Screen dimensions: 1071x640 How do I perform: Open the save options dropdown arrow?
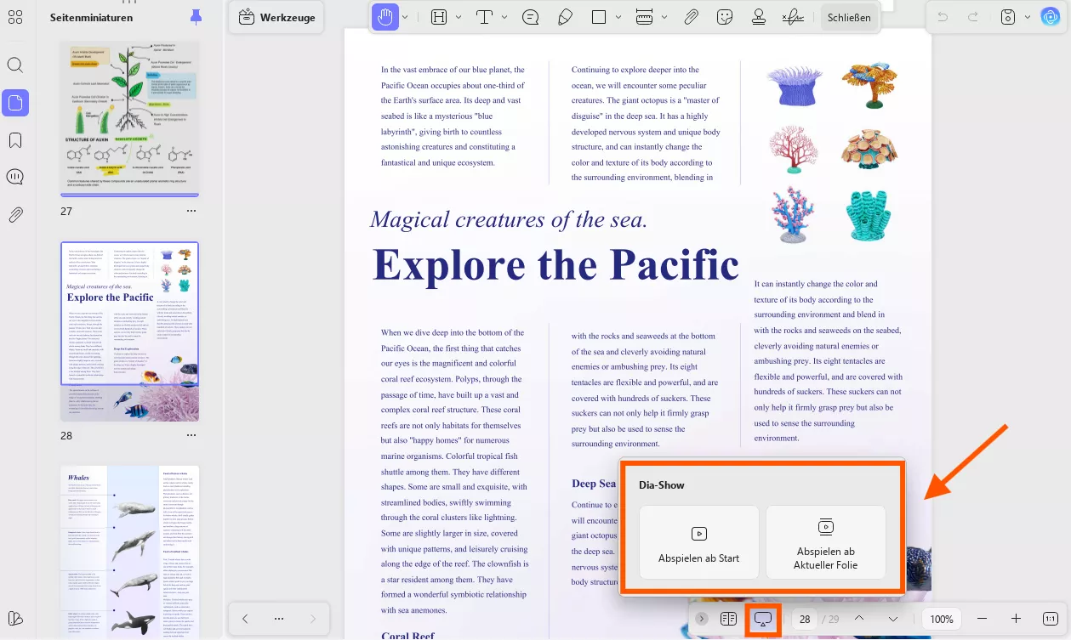[x=1027, y=17]
